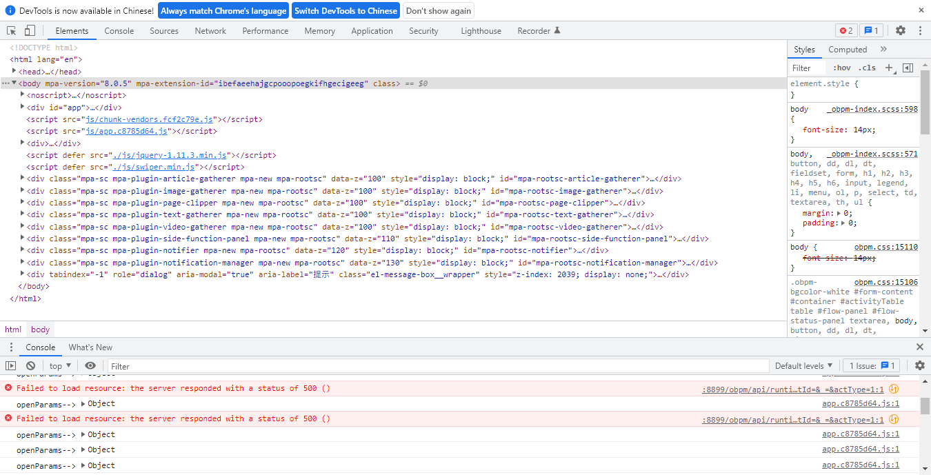Collapse the body element node
This screenshot has height=475, width=931.
[x=13, y=83]
